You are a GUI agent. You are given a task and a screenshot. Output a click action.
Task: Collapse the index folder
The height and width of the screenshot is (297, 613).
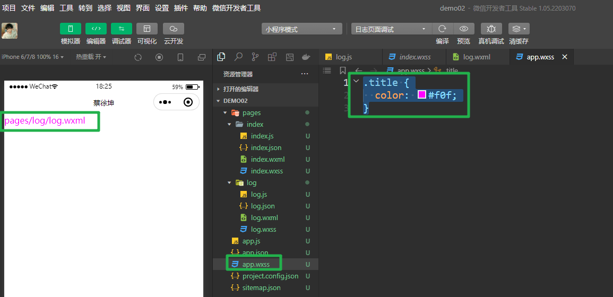coord(266,124)
